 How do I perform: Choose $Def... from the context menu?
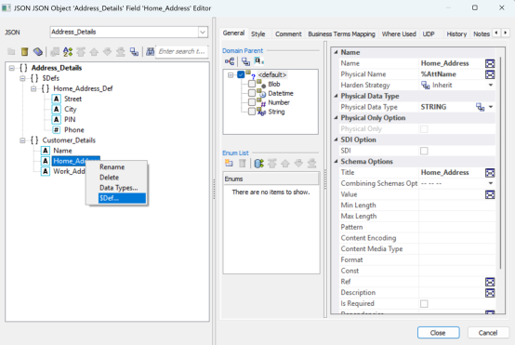(122, 198)
